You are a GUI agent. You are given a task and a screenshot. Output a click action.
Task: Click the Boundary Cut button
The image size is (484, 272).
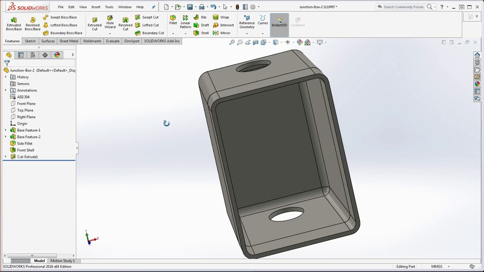click(149, 33)
